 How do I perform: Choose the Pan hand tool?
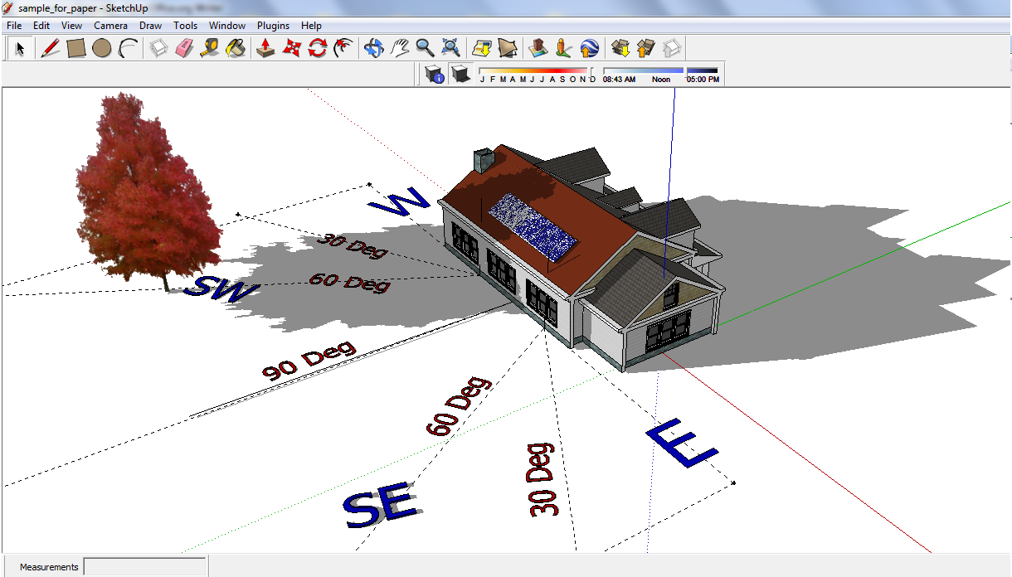point(400,48)
